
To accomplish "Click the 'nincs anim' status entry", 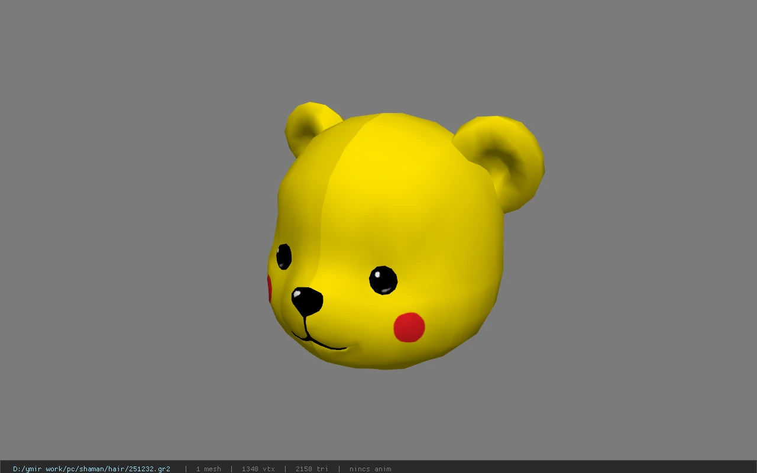I will coord(370,469).
